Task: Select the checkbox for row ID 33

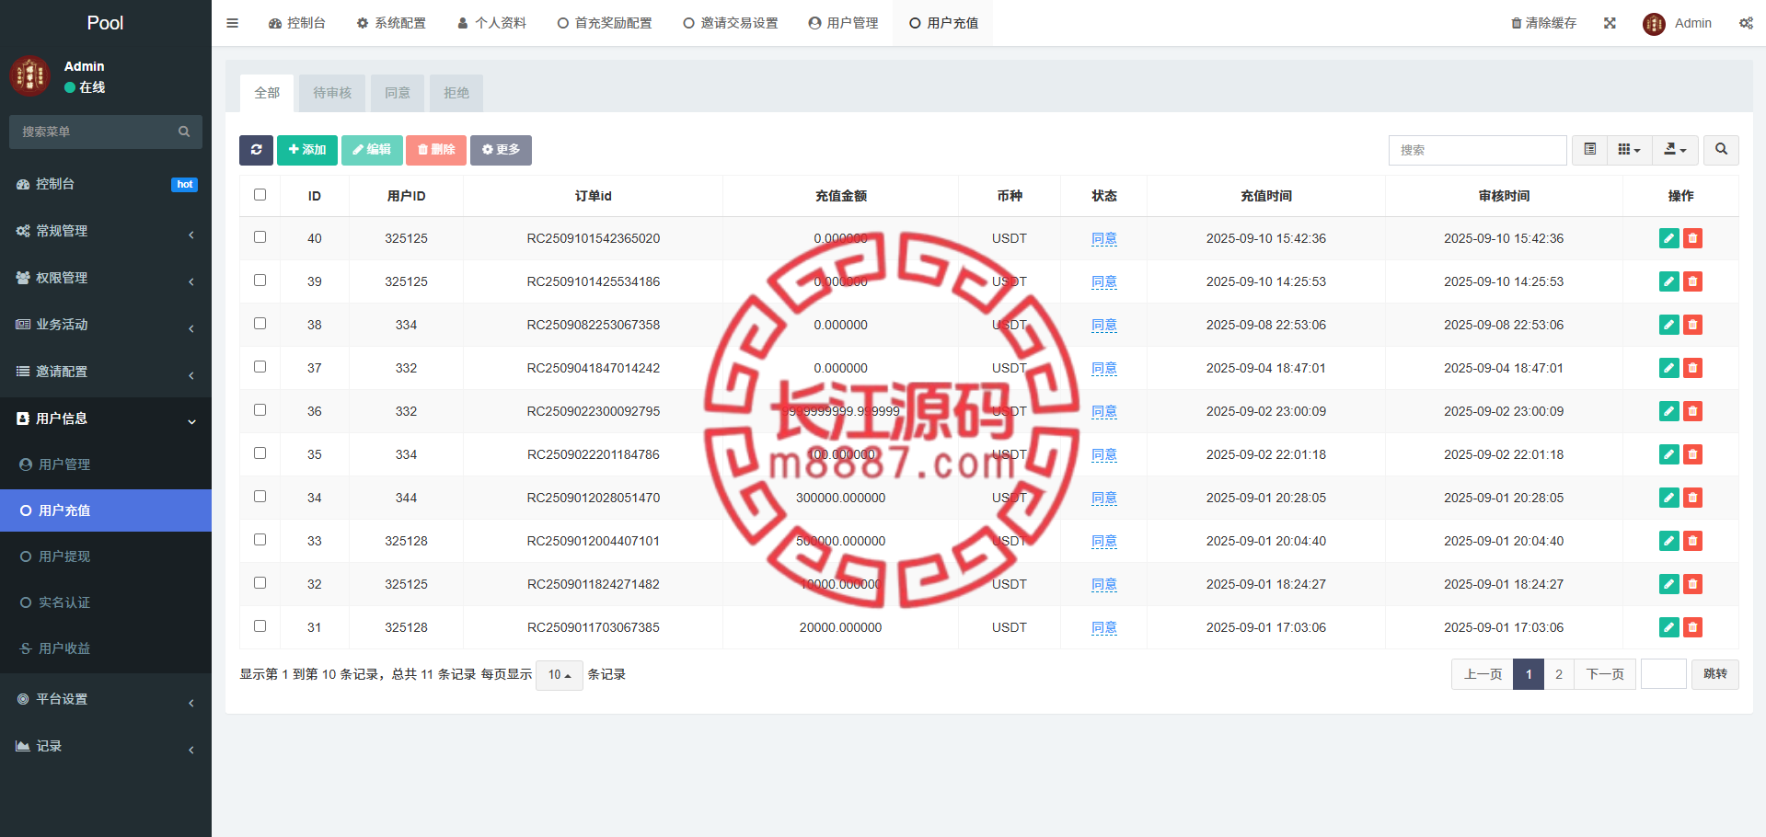Action: coord(260,540)
